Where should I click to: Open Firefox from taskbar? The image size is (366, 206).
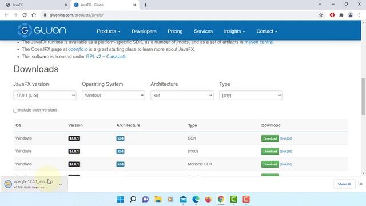208,199
